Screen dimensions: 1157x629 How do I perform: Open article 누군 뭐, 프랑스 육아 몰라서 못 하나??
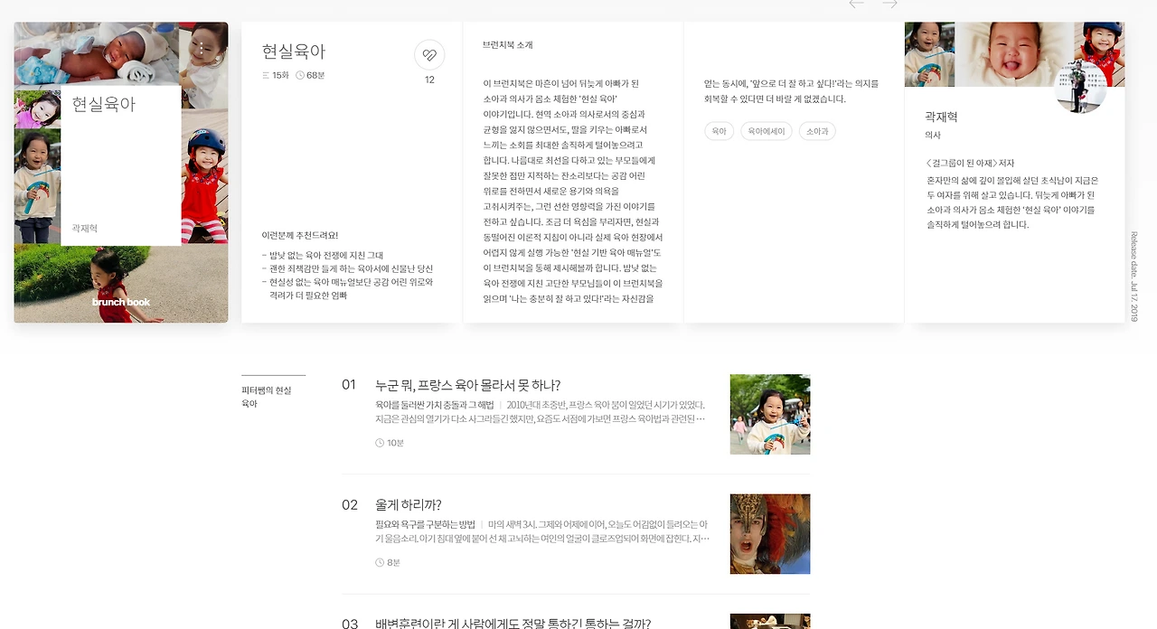pos(468,385)
